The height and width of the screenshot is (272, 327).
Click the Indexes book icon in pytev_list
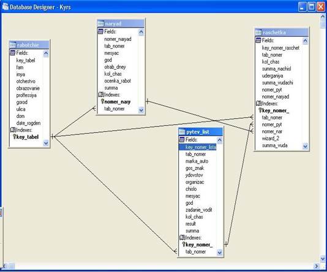[182, 237]
